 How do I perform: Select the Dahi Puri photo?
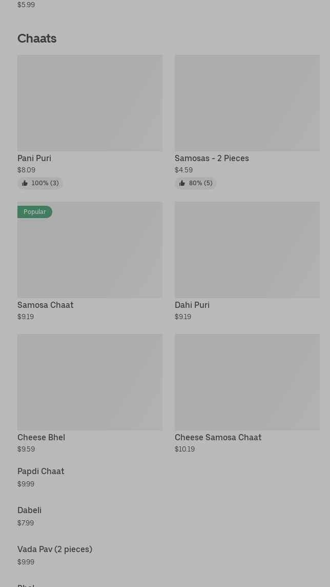pos(247,250)
